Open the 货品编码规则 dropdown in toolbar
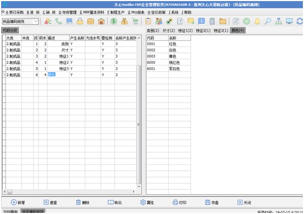This screenshot has width=304, height=214. click(36, 21)
